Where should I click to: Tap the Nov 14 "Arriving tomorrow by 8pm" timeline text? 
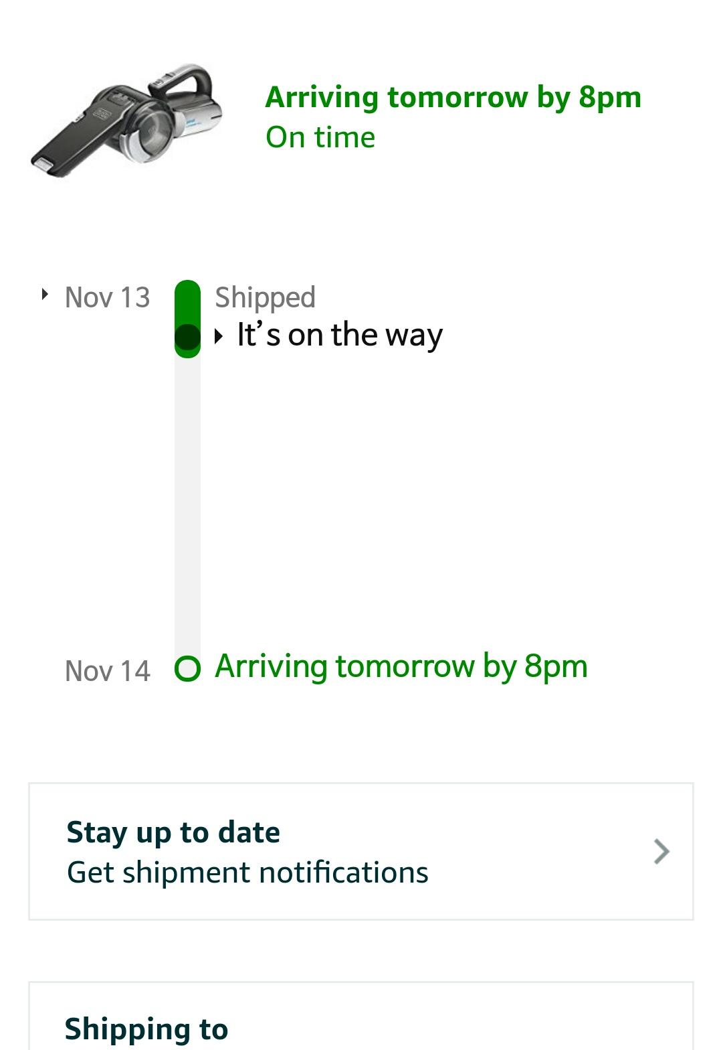pyautogui.click(x=401, y=667)
